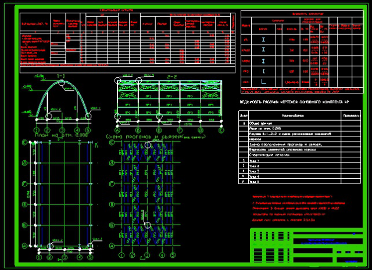
Task: Pick axis bubble "А" left of the floor plan
Action: (x=25, y=246)
